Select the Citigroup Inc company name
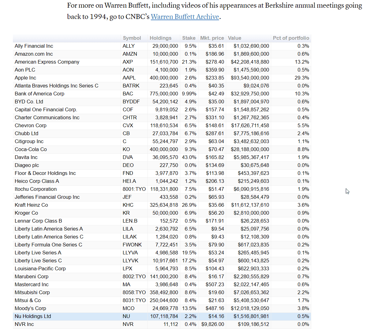366x329 pixels. pos(29,142)
